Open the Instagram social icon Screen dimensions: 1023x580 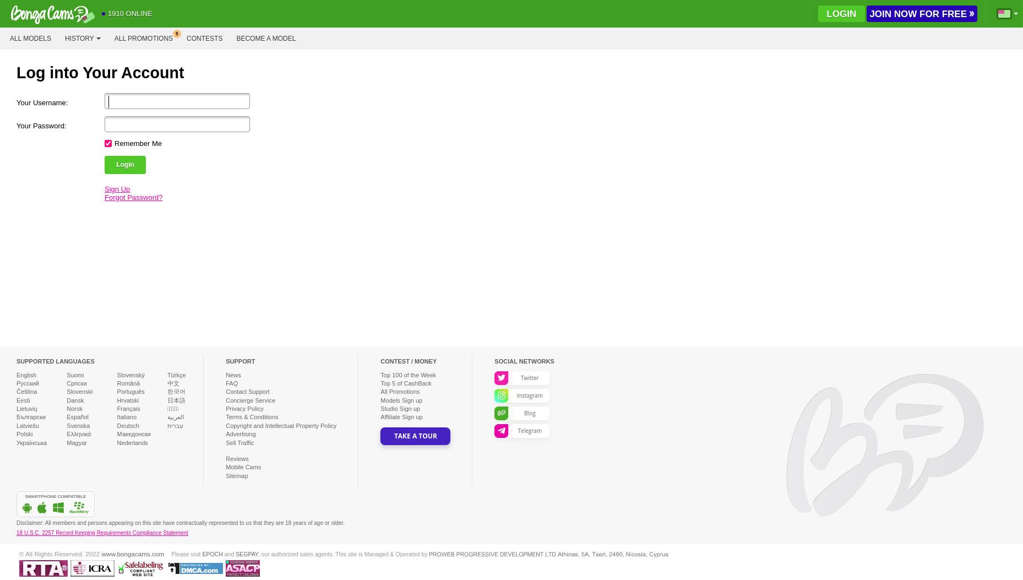click(501, 395)
